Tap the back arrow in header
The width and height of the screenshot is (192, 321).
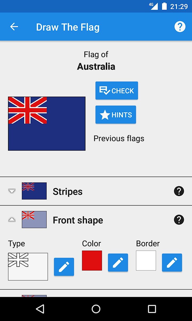coord(14,27)
